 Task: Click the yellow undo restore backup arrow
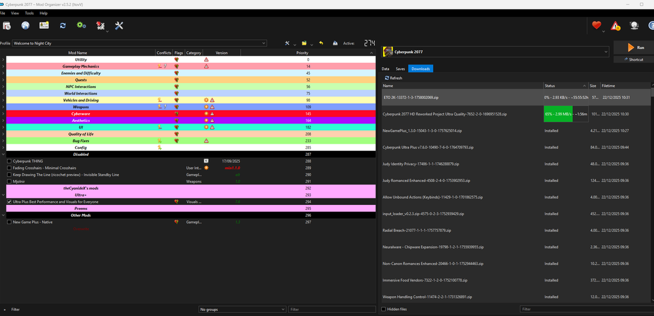321,43
